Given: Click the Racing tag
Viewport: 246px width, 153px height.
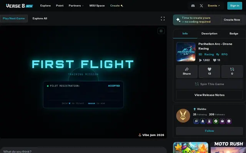Looking at the screenshot, I should pyautogui.click(x=209, y=54).
